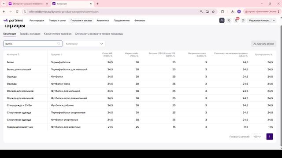Screen dimensions: 282x158
Task: Click the install app icon in address bar
Action: [208, 11]
